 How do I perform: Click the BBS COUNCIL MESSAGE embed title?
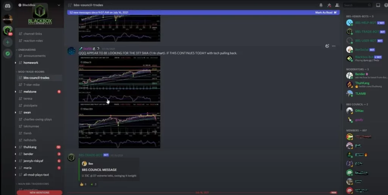tap(99, 170)
